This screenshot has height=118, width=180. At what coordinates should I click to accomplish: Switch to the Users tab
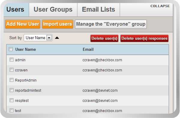point(16,10)
